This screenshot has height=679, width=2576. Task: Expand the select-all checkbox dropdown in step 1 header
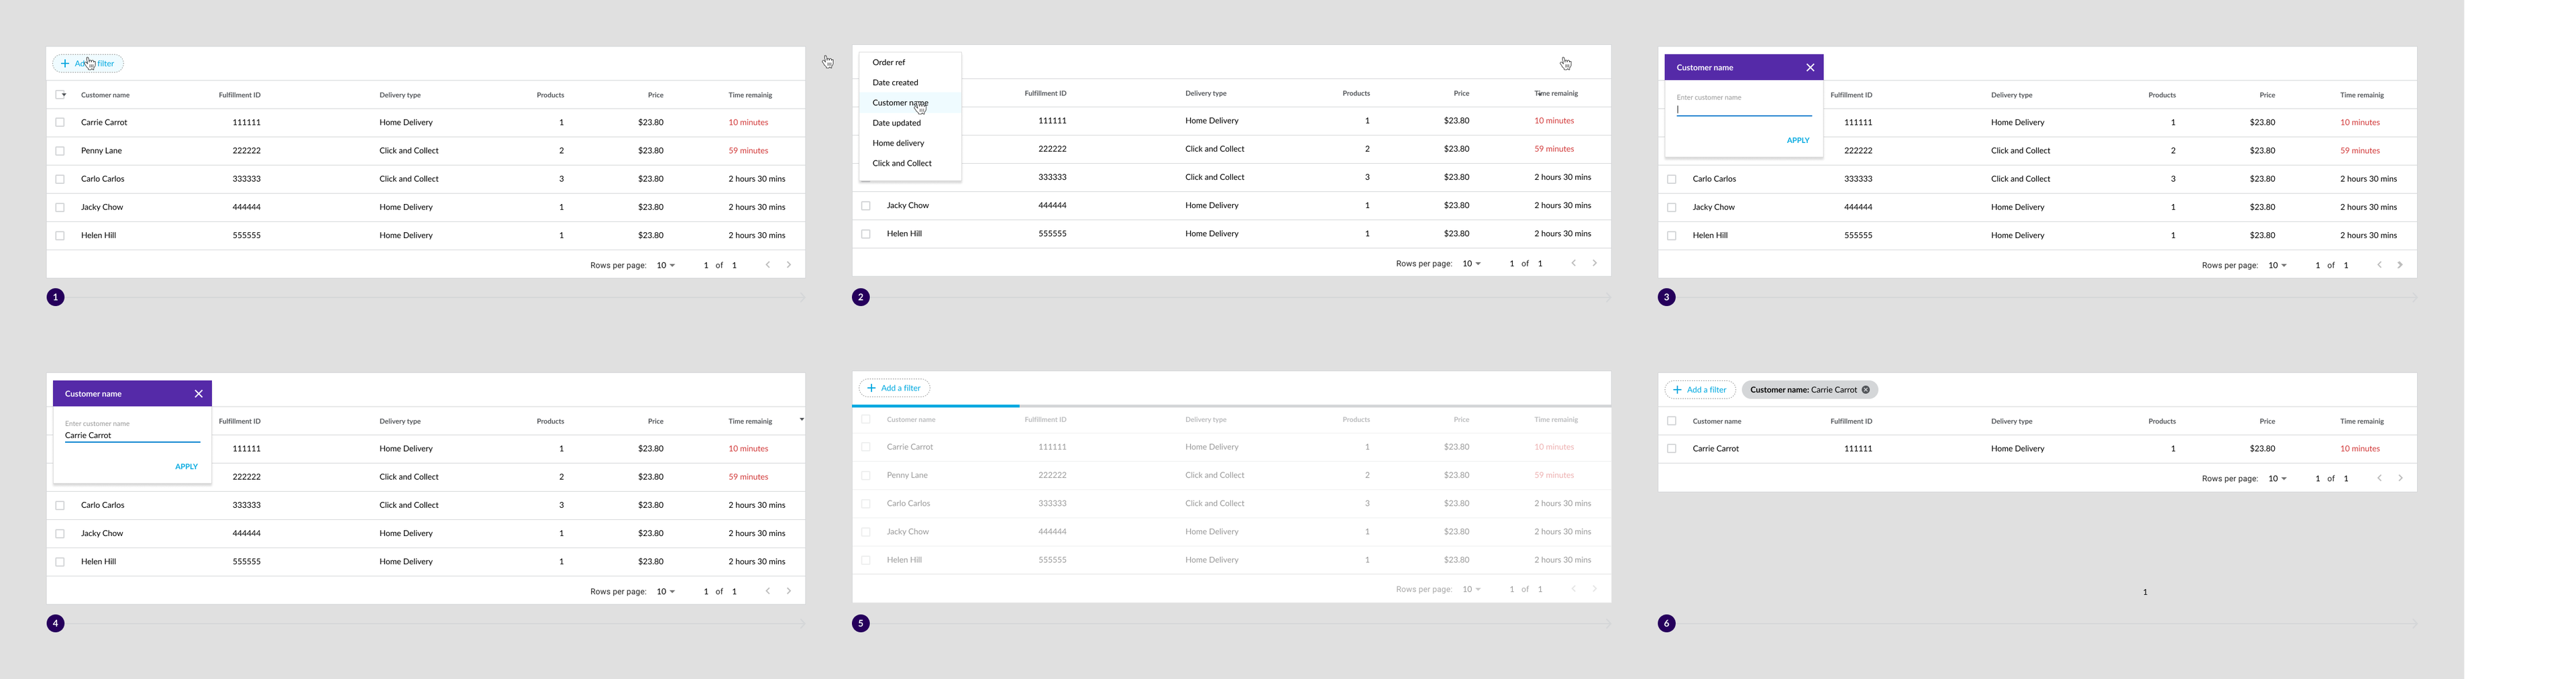click(x=61, y=95)
